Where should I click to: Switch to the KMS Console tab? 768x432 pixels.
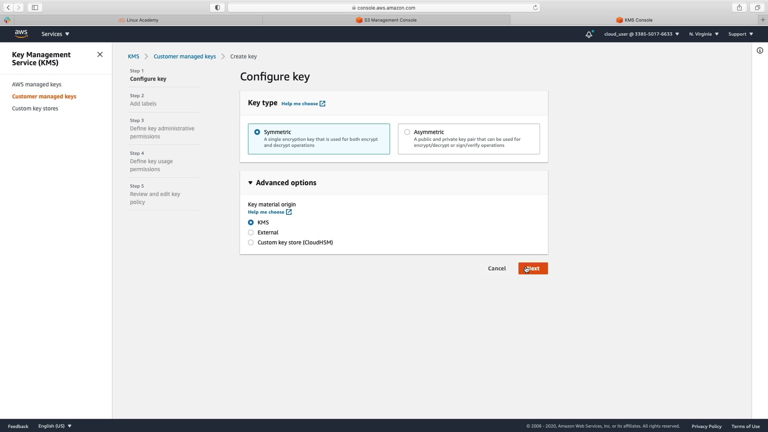[x=634, y=20]
